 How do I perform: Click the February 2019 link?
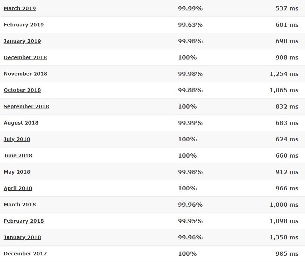pyautogui.click(x=24, y=25)
